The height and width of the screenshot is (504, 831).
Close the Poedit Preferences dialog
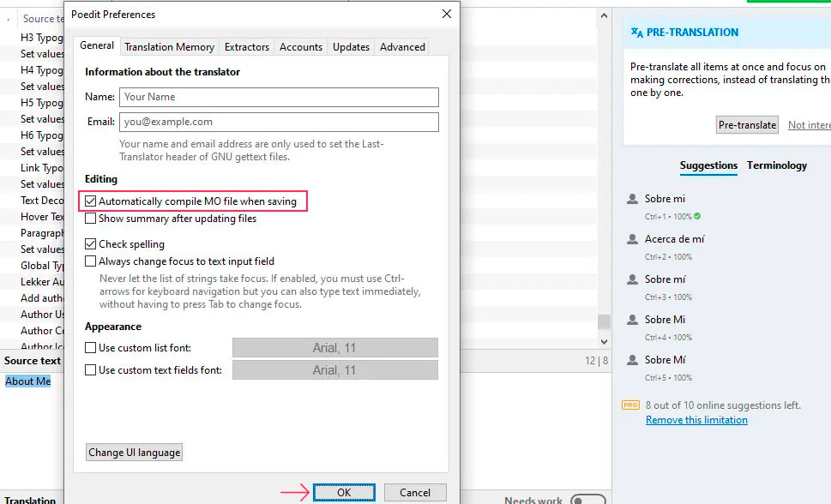tap(446, 15)
